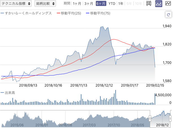Switch to line chart view icon

click(168, 3)
